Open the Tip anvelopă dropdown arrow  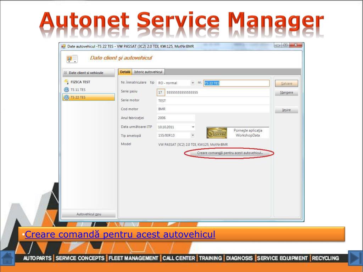[x=193, y=135]
